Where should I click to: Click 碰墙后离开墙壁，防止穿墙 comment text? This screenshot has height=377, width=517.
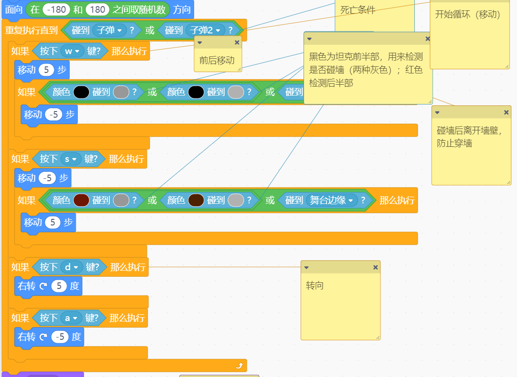pyautogui.click(x=469, y=136)
